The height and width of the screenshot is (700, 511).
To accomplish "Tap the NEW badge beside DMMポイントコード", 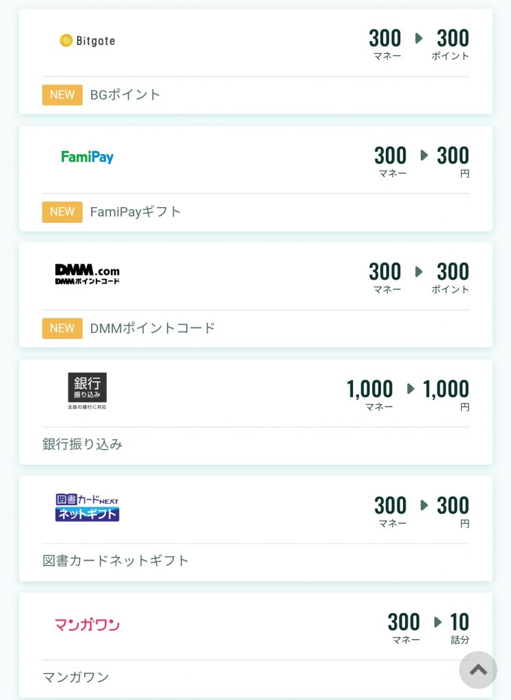I will point(62,328).
